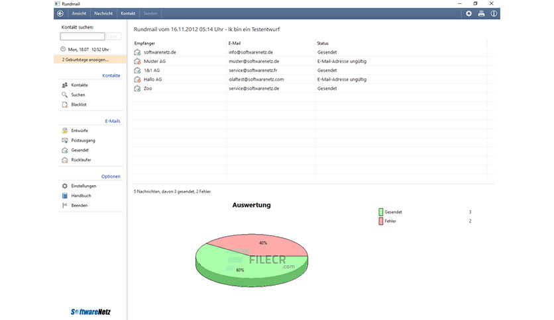Screen dimensions: 554x320
Task: Open the Kontakt menu
Action: 128,13
